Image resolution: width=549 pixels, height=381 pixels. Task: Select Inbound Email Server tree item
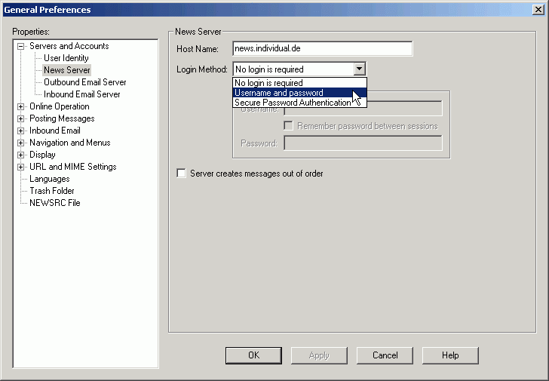[82, 94]
